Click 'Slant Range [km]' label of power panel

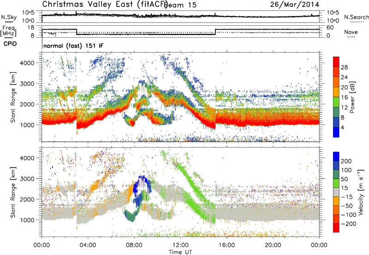coord(13,97)
